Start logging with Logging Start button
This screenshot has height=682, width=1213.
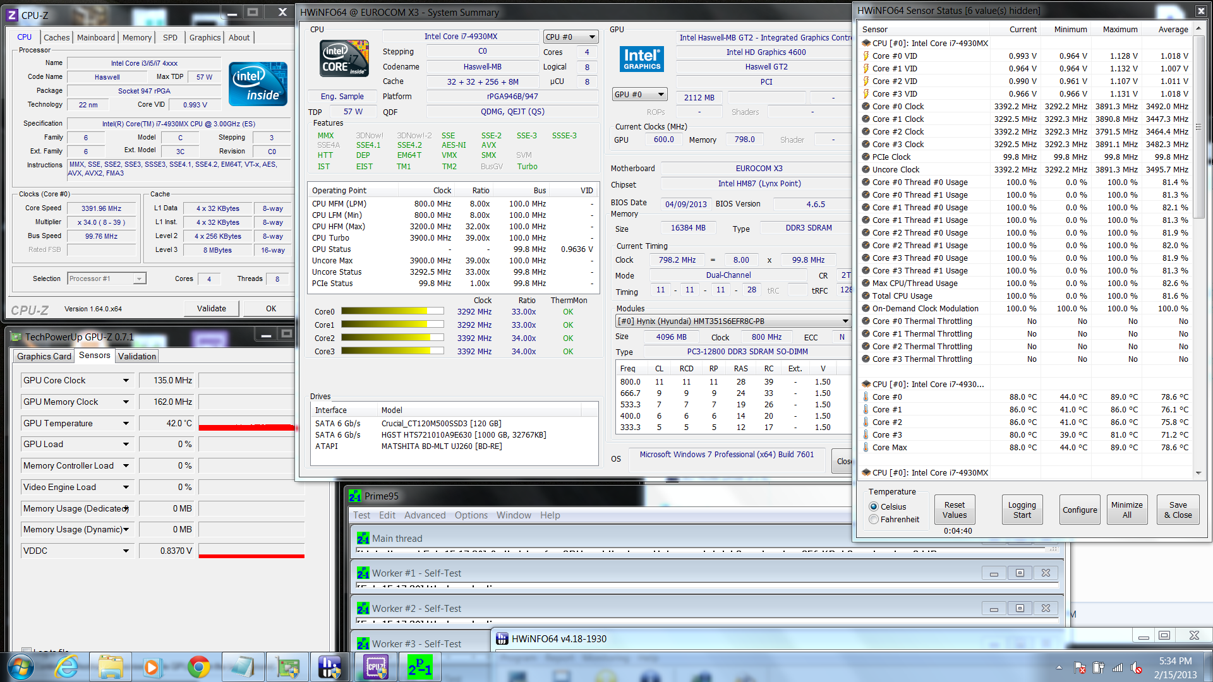(x=1022, y=510)
